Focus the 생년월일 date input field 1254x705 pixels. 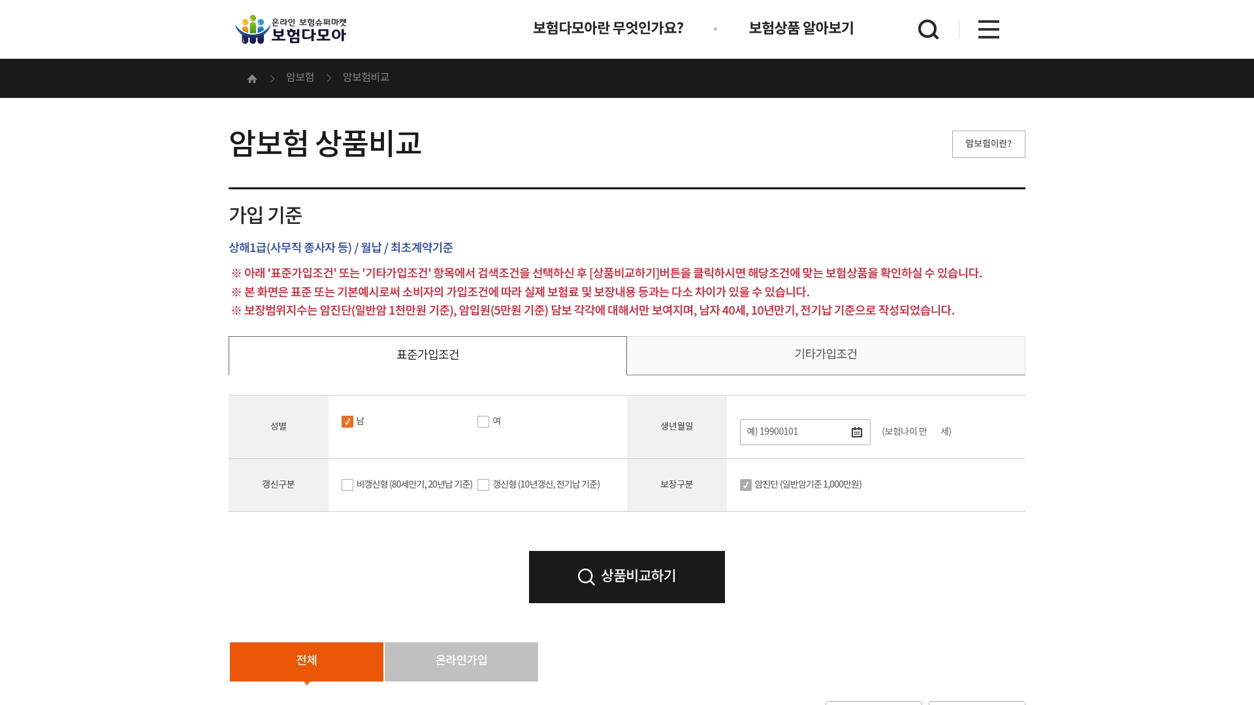pos(794,432)
